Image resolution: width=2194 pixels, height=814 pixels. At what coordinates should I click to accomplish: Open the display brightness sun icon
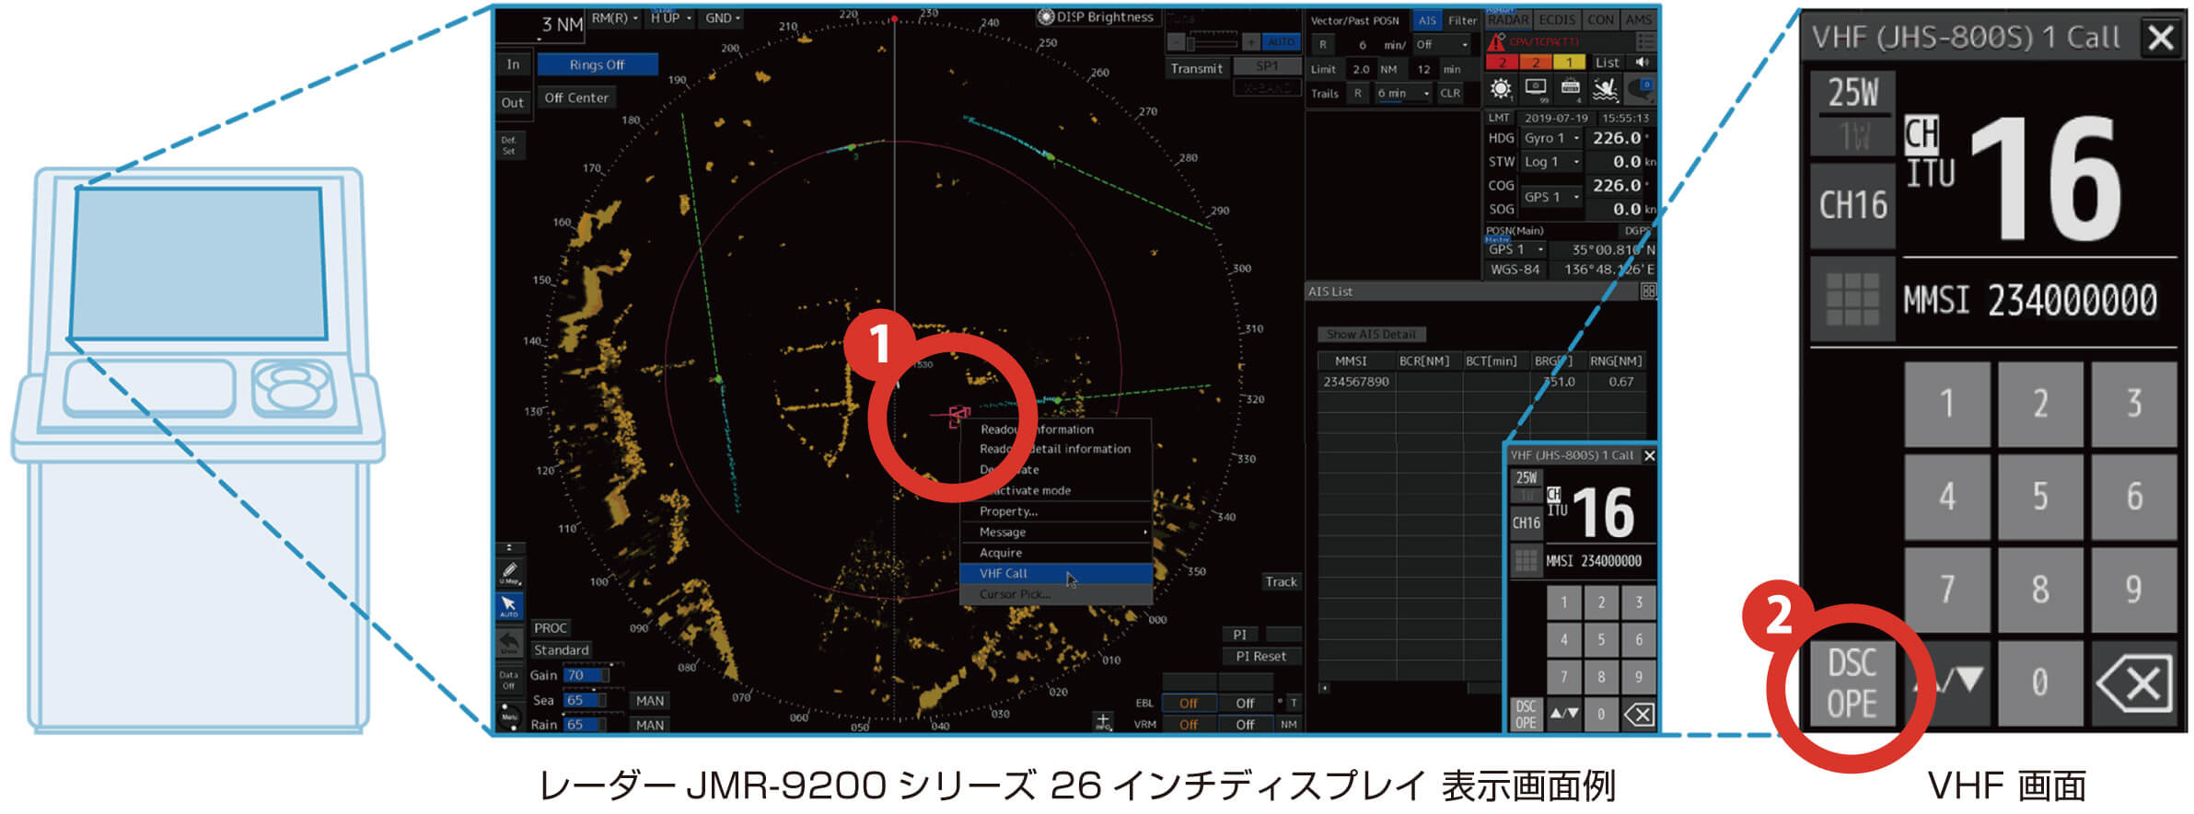(x=1500, y=89)
